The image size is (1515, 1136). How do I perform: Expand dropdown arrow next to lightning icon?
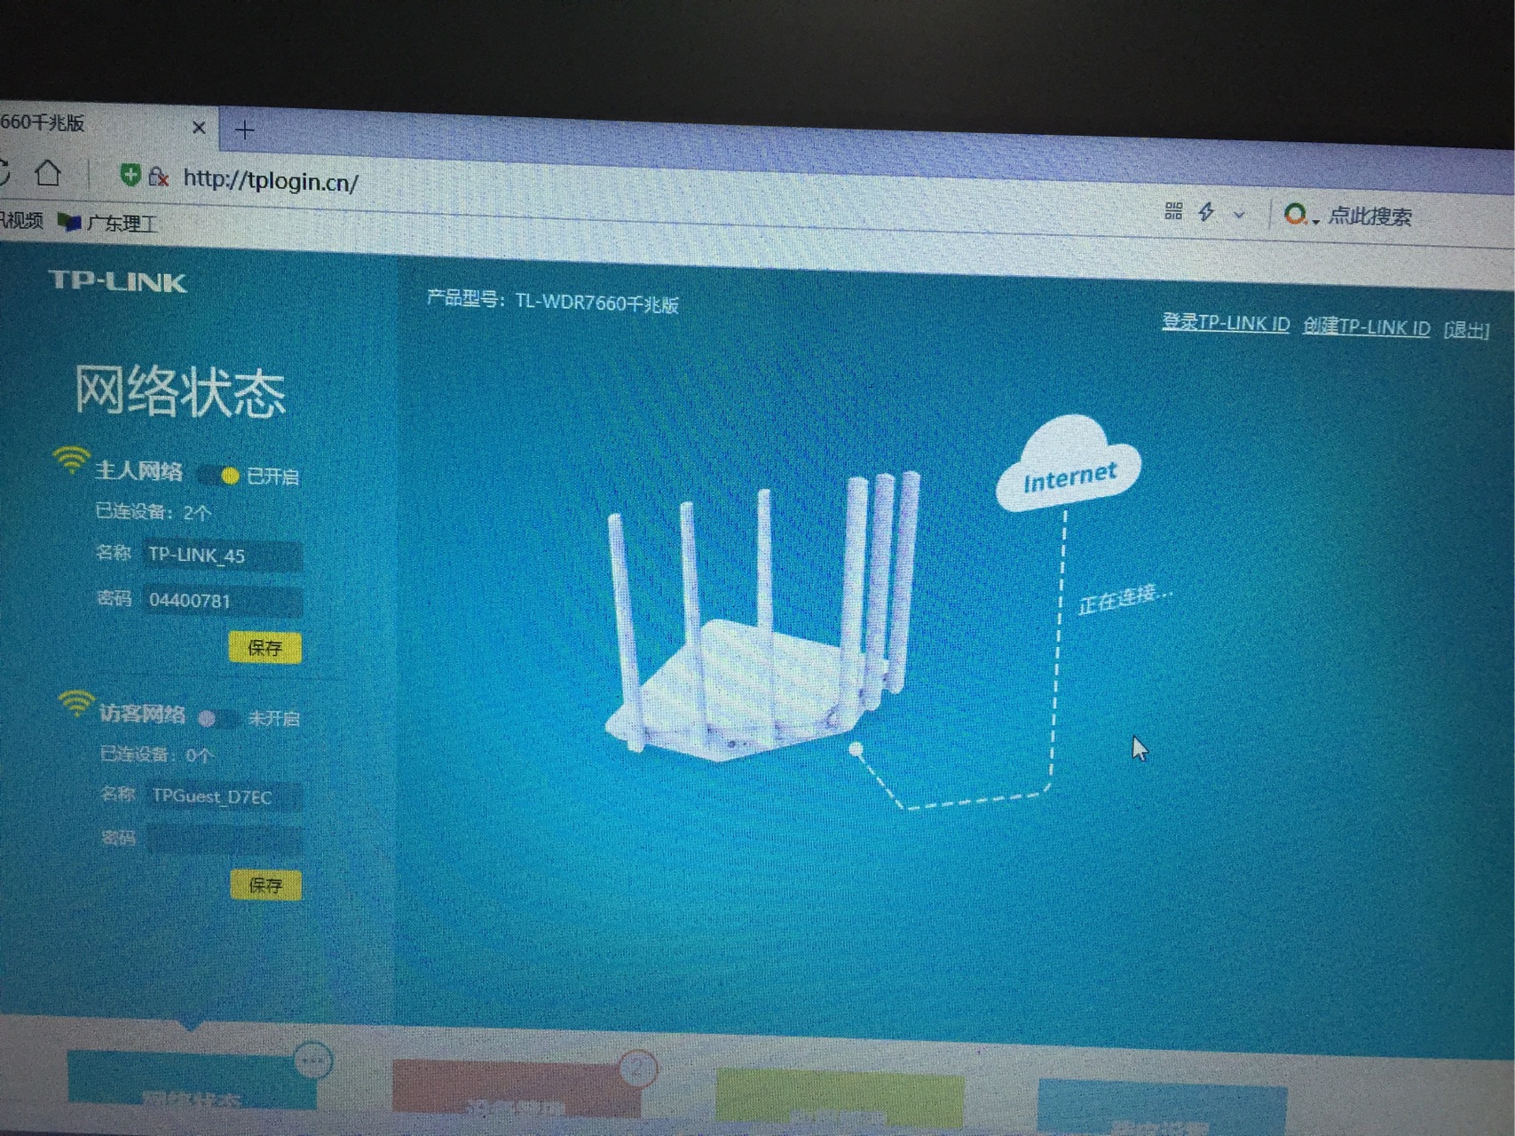[1239, 214]
